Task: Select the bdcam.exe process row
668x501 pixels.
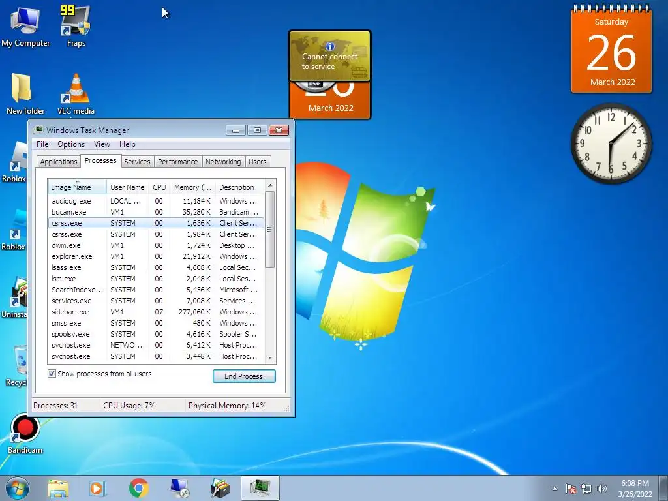Action: click(156, 212)
